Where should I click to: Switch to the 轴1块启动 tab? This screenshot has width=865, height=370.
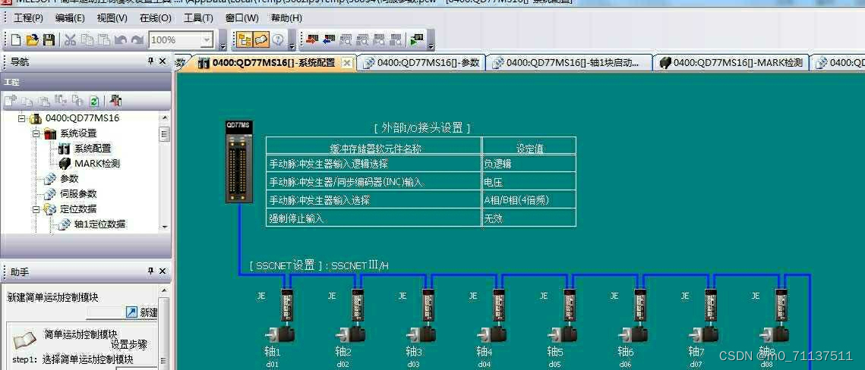tap(569, 63)
